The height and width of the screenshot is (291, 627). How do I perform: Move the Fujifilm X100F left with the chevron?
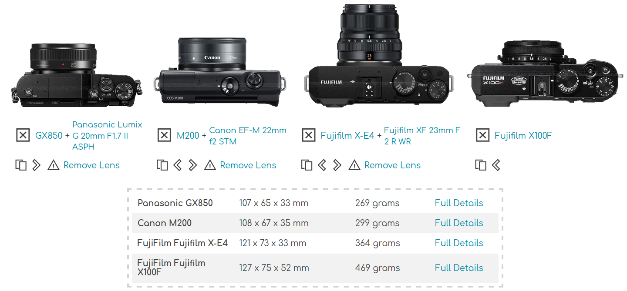[496, 165]
